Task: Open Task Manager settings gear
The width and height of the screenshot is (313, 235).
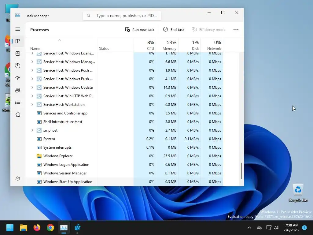Action: [18, 179]
